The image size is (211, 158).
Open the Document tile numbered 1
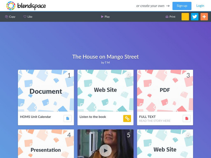[46, 91]
